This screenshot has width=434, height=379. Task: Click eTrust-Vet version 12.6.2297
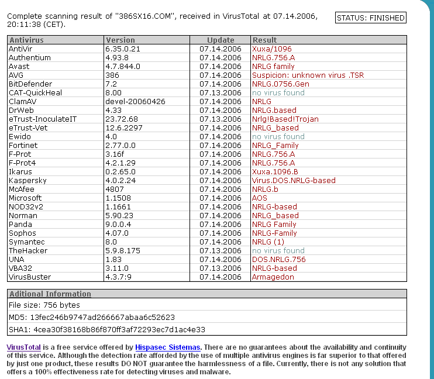pyautogui.click(x=124, y=128)
